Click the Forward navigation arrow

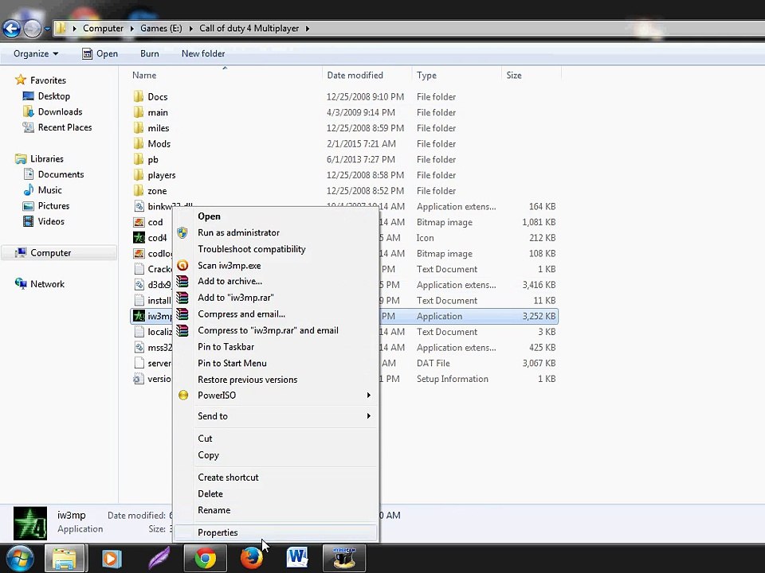pyautogui.click(x=32, y=29)
